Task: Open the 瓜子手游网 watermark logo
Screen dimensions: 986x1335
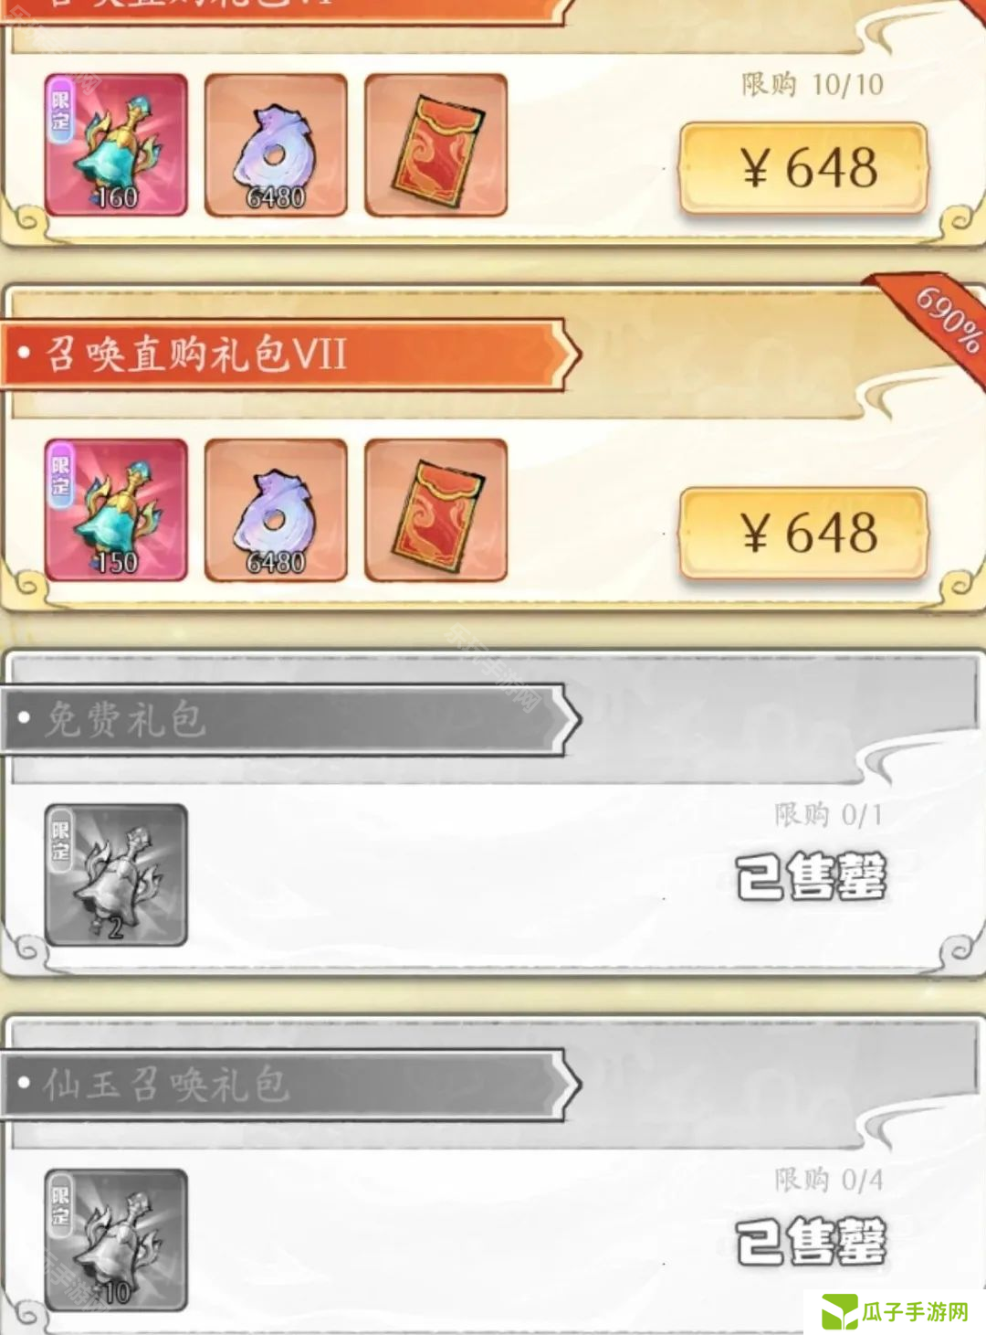Action: 895,1312
